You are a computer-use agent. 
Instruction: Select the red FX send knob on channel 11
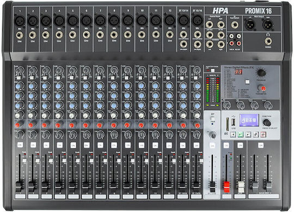[x=155, y=125]
